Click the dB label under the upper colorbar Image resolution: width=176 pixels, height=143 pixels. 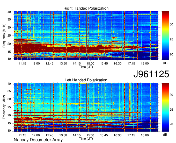(165, 63)
